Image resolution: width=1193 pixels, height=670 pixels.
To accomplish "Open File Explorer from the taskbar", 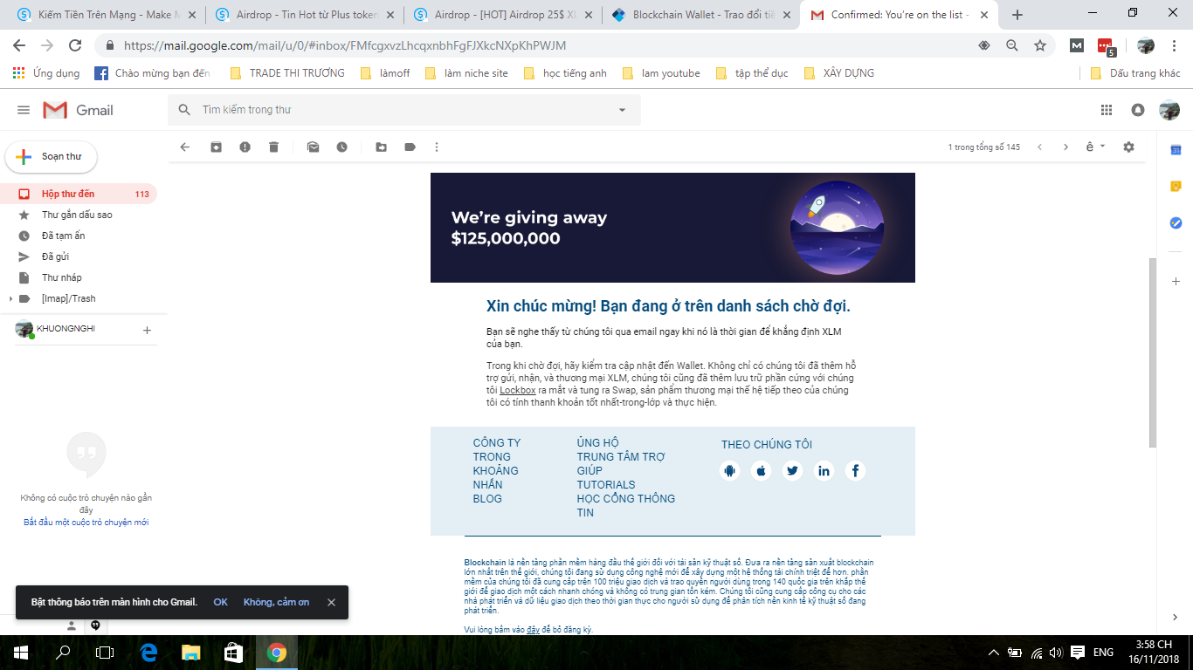I will click(x=190, y=652).
